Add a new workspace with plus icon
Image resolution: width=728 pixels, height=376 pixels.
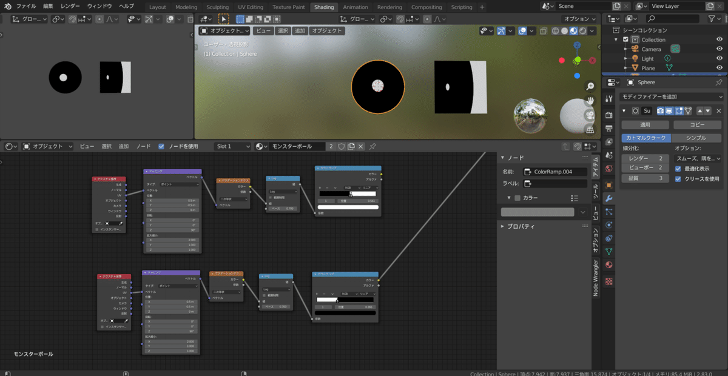coord(482,7)
